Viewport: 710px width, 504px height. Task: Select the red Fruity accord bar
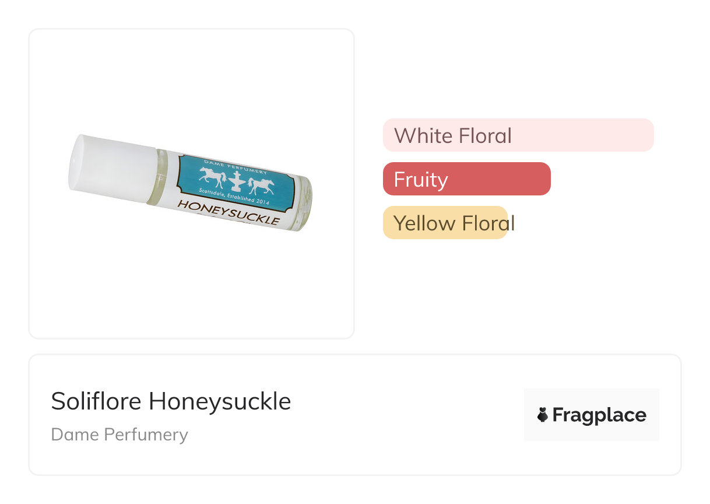pyautogui.click(x=466, y=179)
